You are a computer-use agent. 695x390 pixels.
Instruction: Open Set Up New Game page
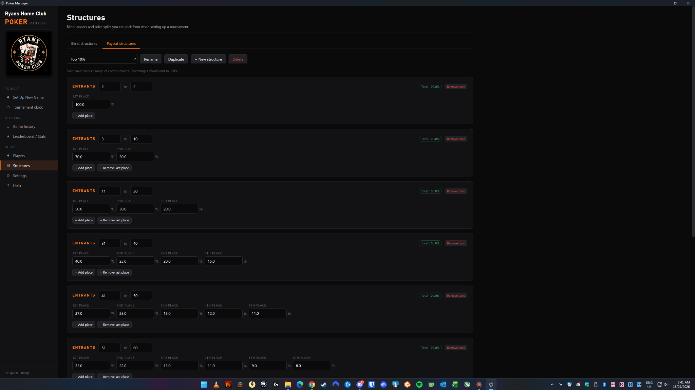click(x=28, y=97)
